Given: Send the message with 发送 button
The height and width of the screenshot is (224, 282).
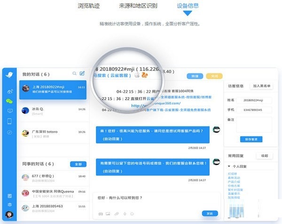Looking at the screenshot, I should (210, 213).
